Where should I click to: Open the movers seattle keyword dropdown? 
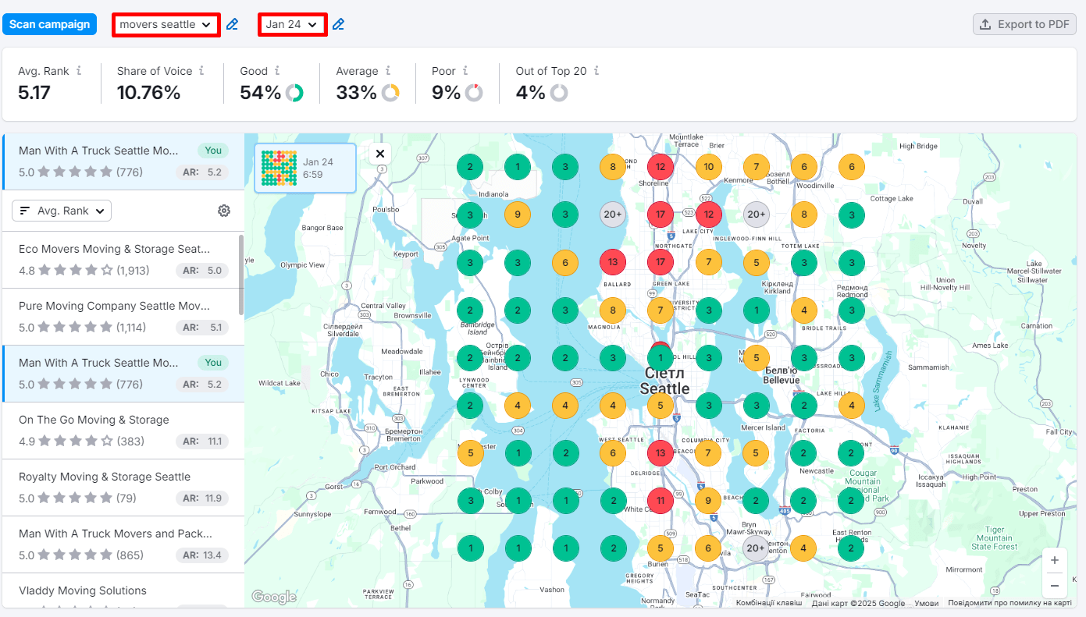(166, 24)
